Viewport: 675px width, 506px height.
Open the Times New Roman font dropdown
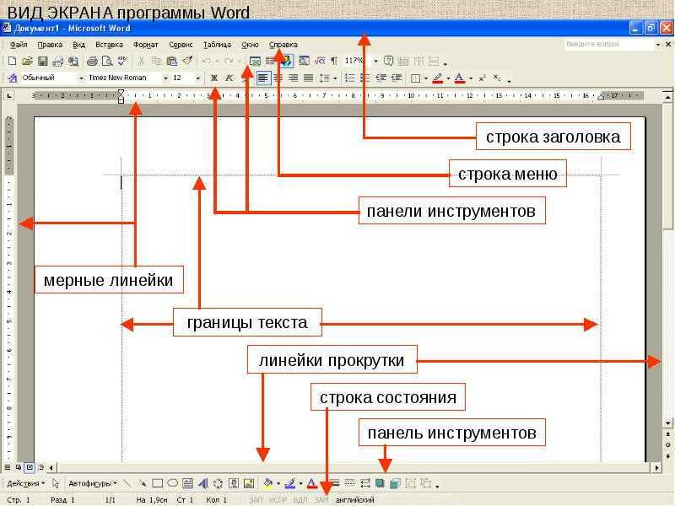coord(165,78)
